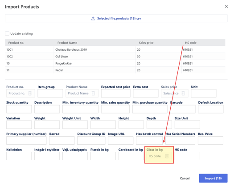Click trash icon in Glass in kg field
The height and width of the screenshot is (187, 234).
(x=167, y=156)
